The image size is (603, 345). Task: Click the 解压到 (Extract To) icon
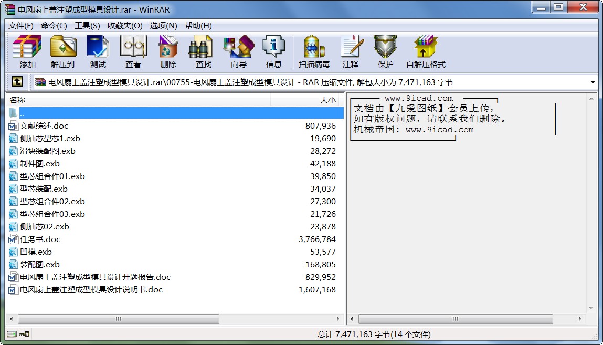[62, 51]
